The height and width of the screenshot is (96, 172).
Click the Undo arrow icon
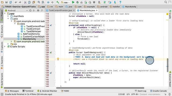coord(16,2)
